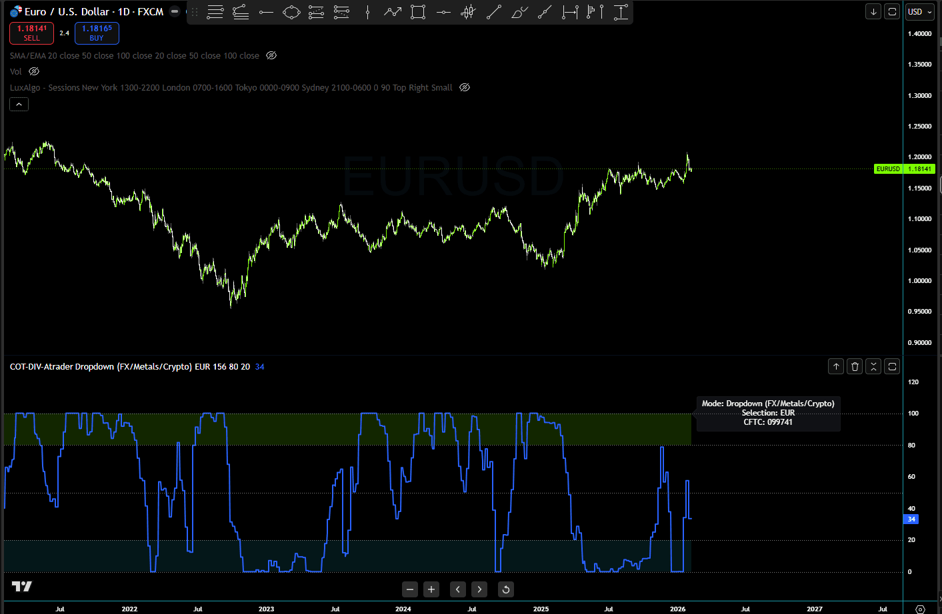Screen dimensions: 942x614
Task: Unhide the LuxAlgo Sessions indicator
Action: [x=465, y=88]
